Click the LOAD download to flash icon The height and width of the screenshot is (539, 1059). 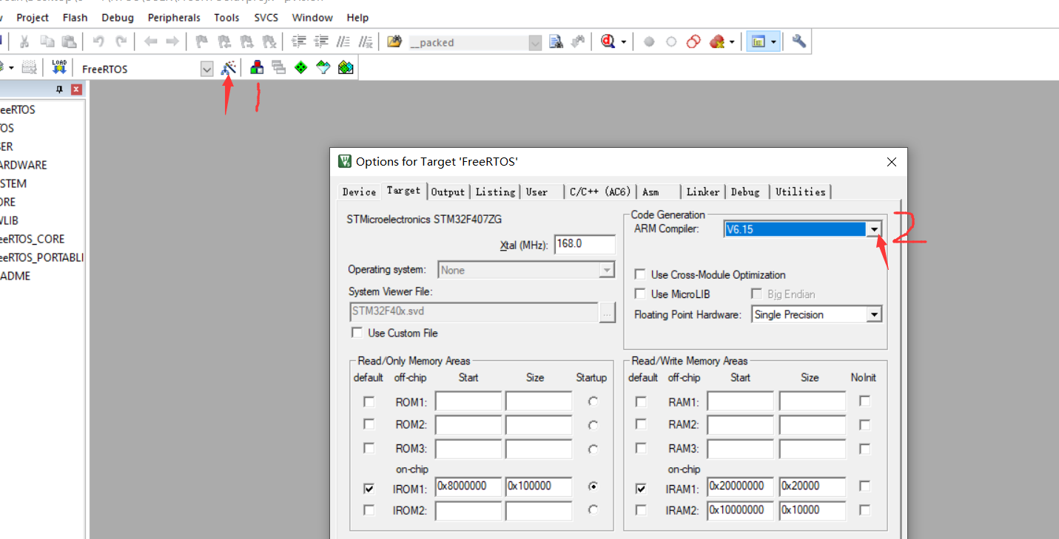[x=58, y=67]
